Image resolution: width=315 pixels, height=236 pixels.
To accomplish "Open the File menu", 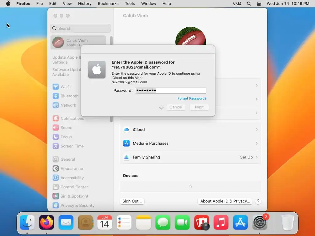I will point(40,4).
